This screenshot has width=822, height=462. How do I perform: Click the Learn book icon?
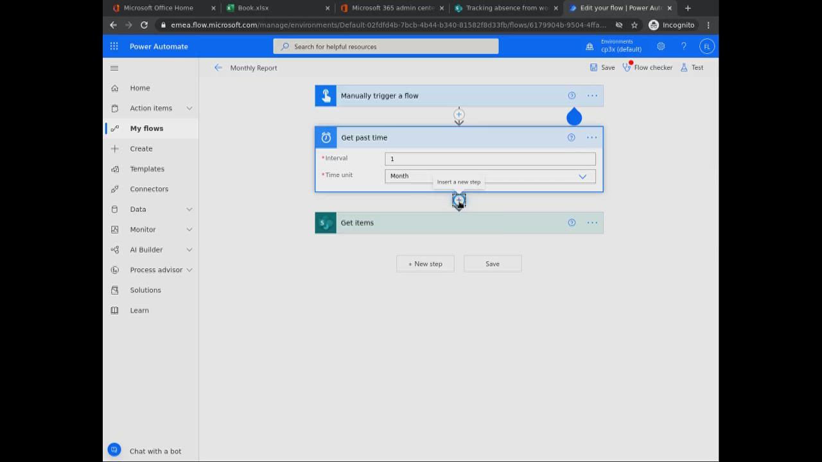pos(115,311)
